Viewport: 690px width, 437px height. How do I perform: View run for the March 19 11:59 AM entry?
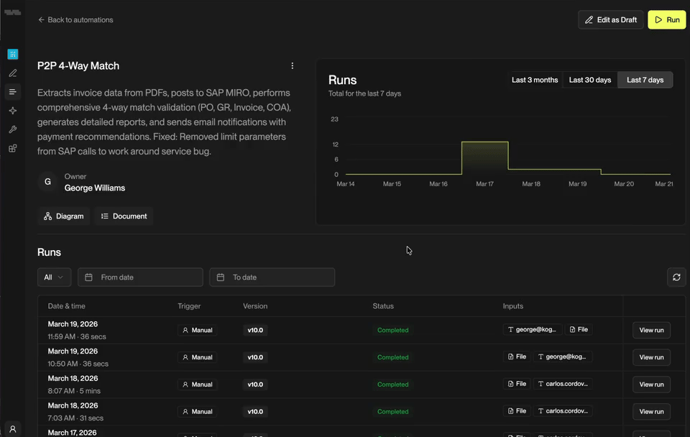(x=651, y=330)
